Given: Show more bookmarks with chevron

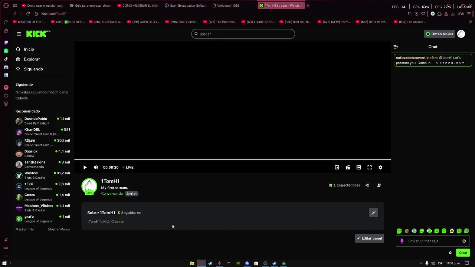Looking at the screenshot, I should click(470, 22).
